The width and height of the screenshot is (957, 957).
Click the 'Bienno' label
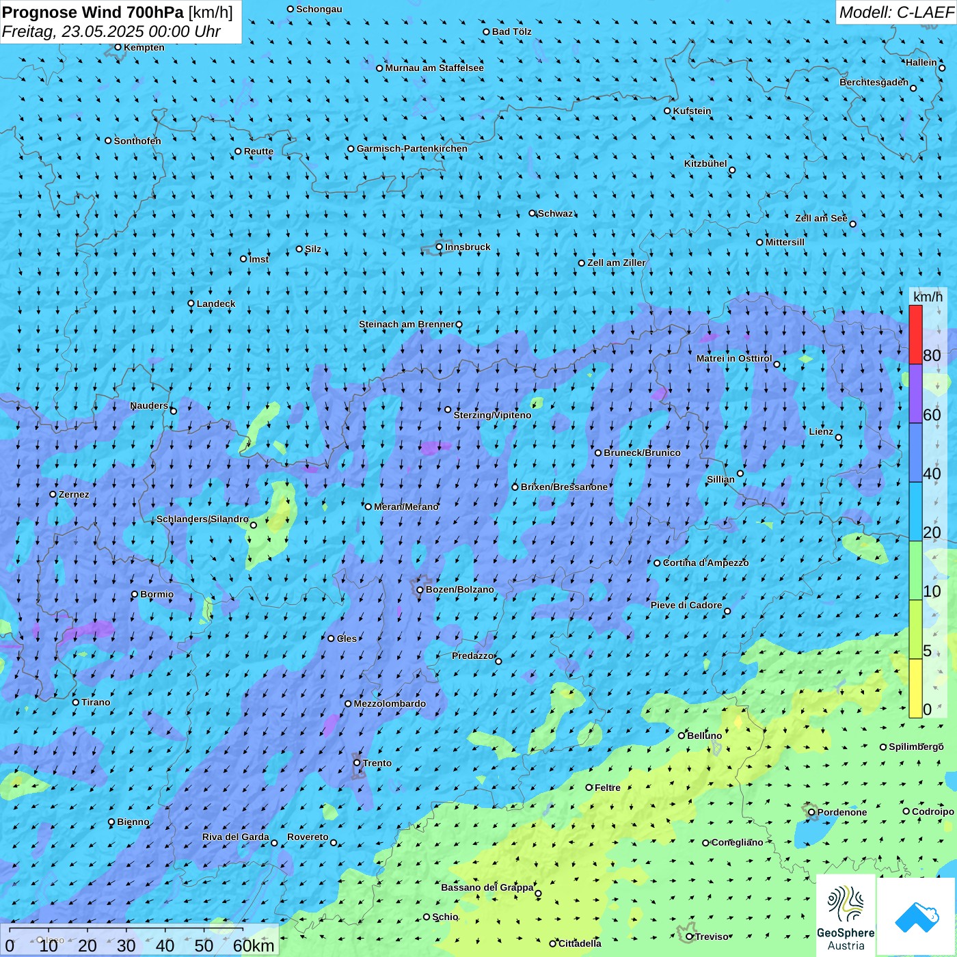pyautogui.click(x=133, y=822)
